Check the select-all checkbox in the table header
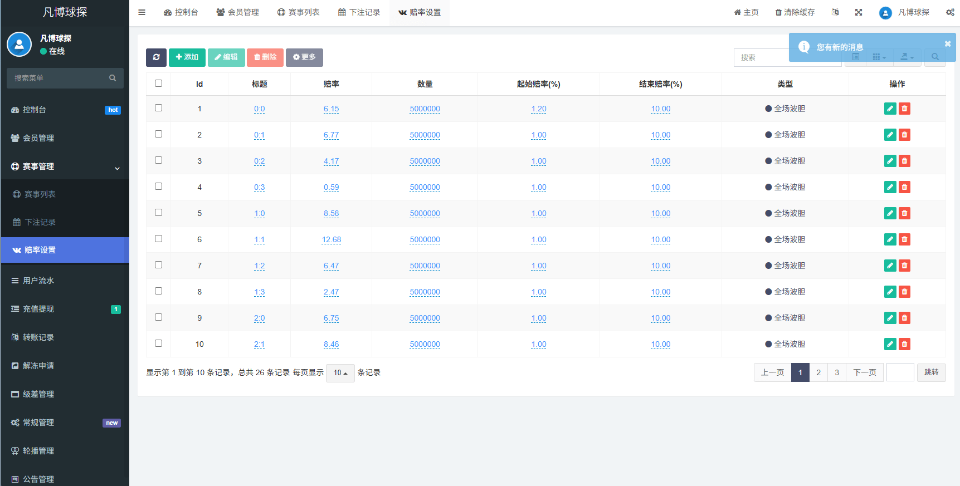The image size is (960, 486). tap(158, 84)
